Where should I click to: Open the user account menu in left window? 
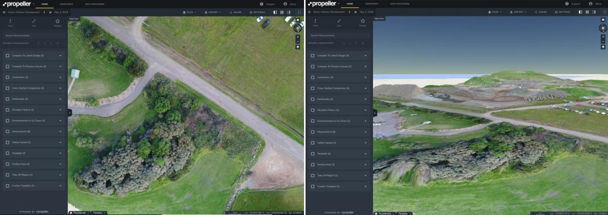tap(290, 4)
